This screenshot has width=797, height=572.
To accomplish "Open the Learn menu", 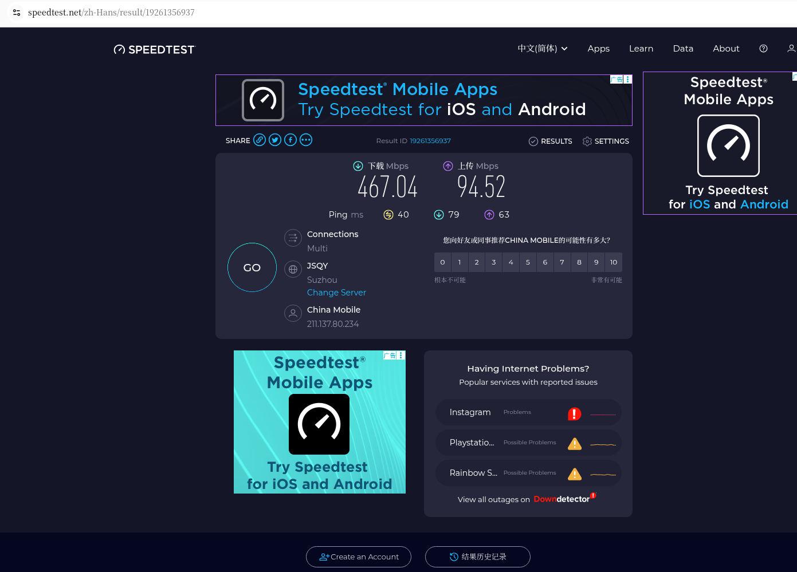I will pos(641,49).
